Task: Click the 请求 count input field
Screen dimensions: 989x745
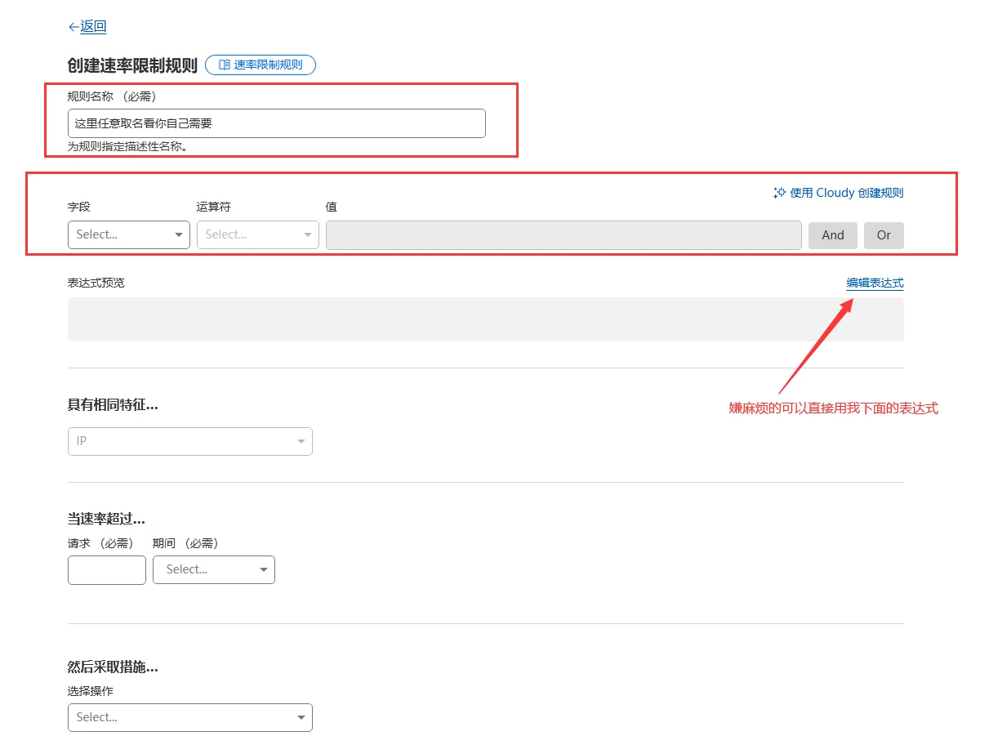Action: tap(106, 569)
